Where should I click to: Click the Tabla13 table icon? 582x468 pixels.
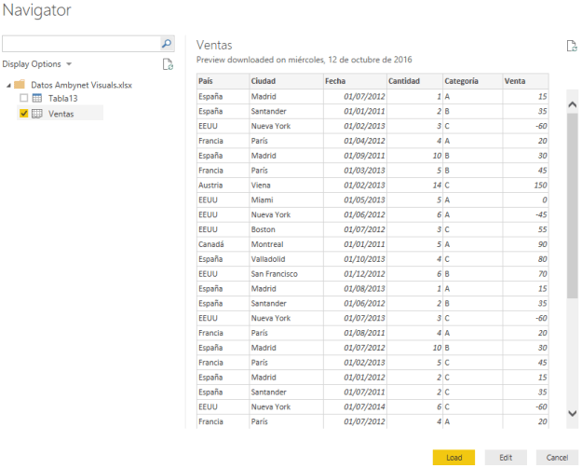[37, 99]
